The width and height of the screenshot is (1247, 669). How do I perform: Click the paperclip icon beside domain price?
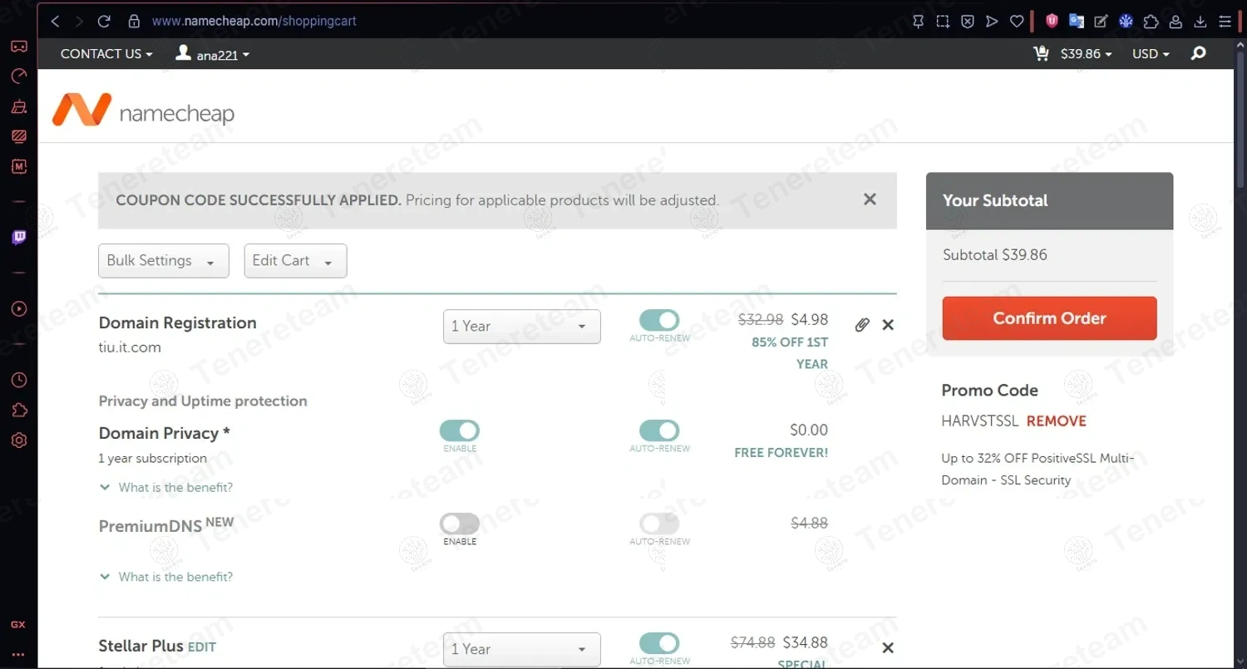click(862, 325)
